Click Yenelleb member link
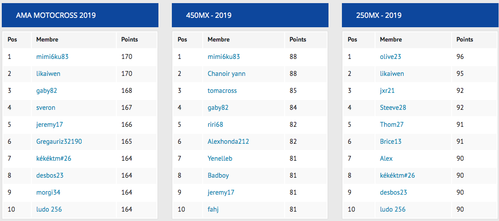Screen dimensions: 499x221 coord(220,158)
